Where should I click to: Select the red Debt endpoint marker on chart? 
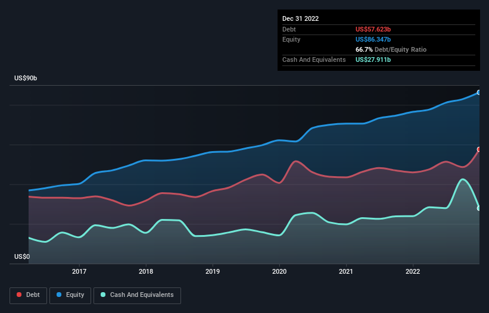[x=479, y=149]
